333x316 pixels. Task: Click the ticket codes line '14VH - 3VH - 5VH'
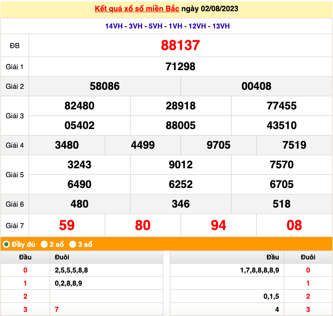(167, 26)
